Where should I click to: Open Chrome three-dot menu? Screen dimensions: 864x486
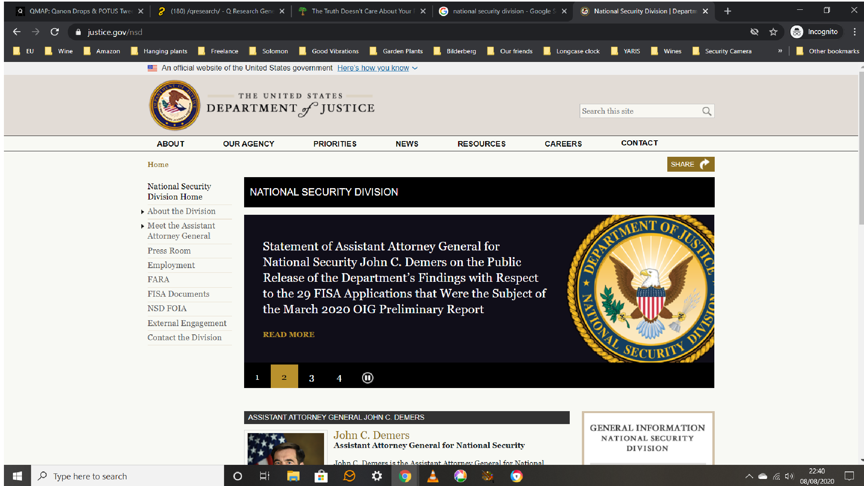click(855, 32)
